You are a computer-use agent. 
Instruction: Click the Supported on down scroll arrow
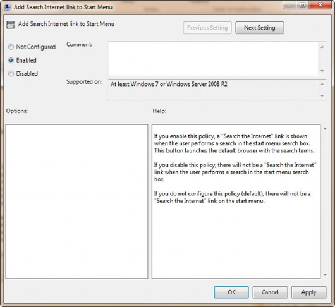click(x=322, y=96)
